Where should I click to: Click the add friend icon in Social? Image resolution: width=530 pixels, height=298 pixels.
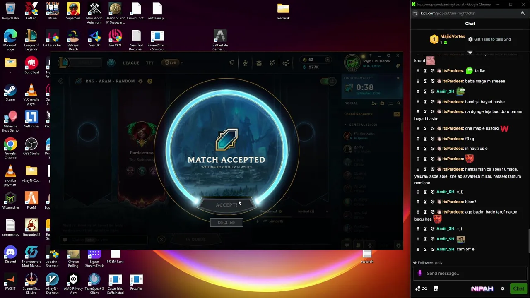[x=374, y=103]
